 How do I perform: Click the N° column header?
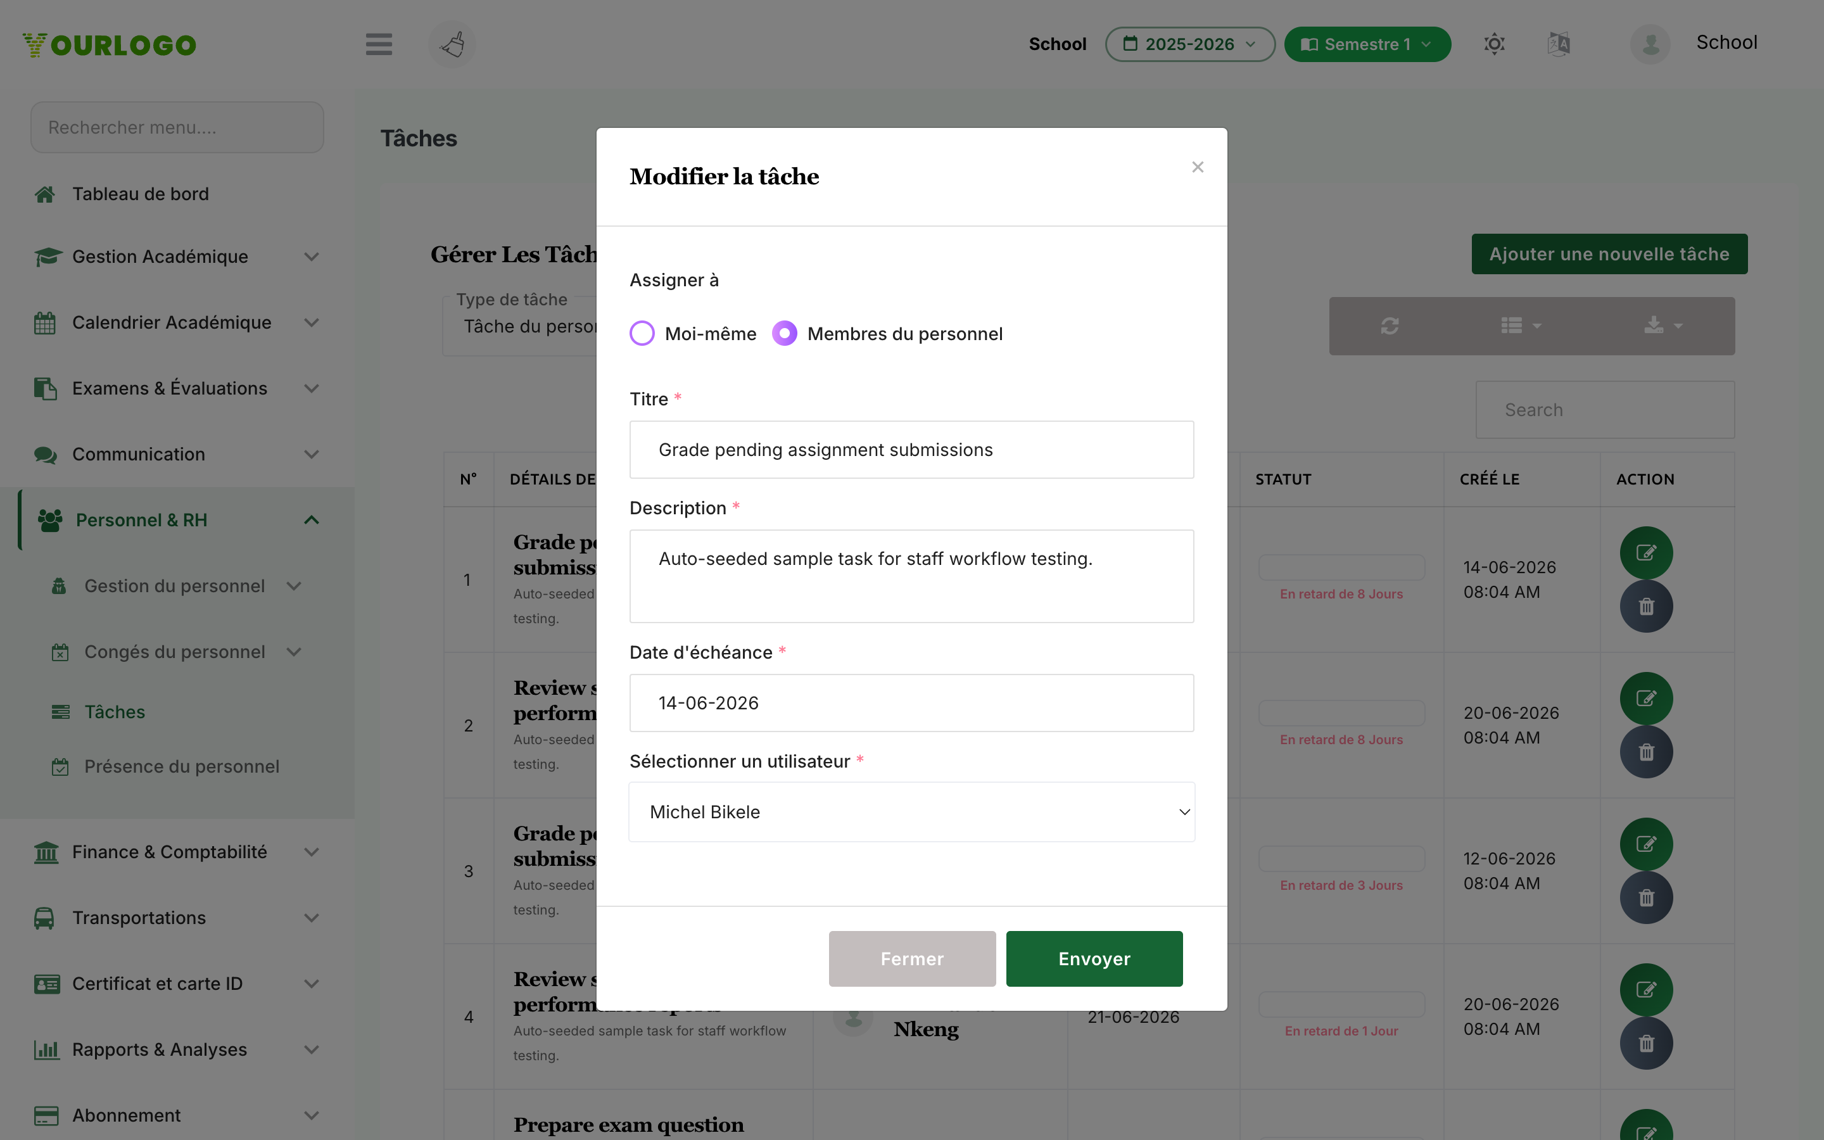point(468,479)
